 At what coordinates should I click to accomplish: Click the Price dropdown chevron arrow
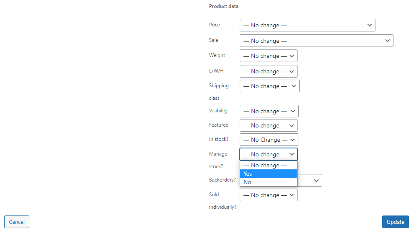coord(370,25)
